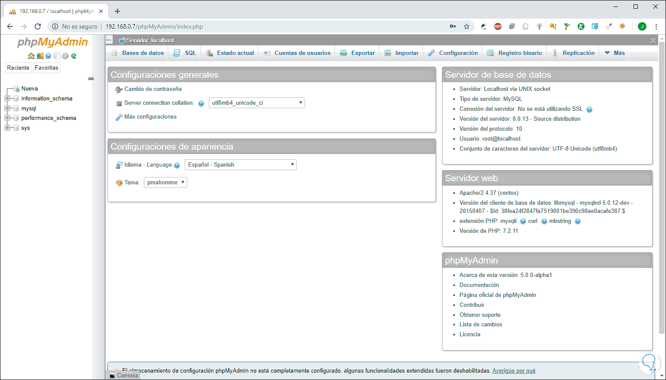Open the umbrella extension icon

[484, 26]
